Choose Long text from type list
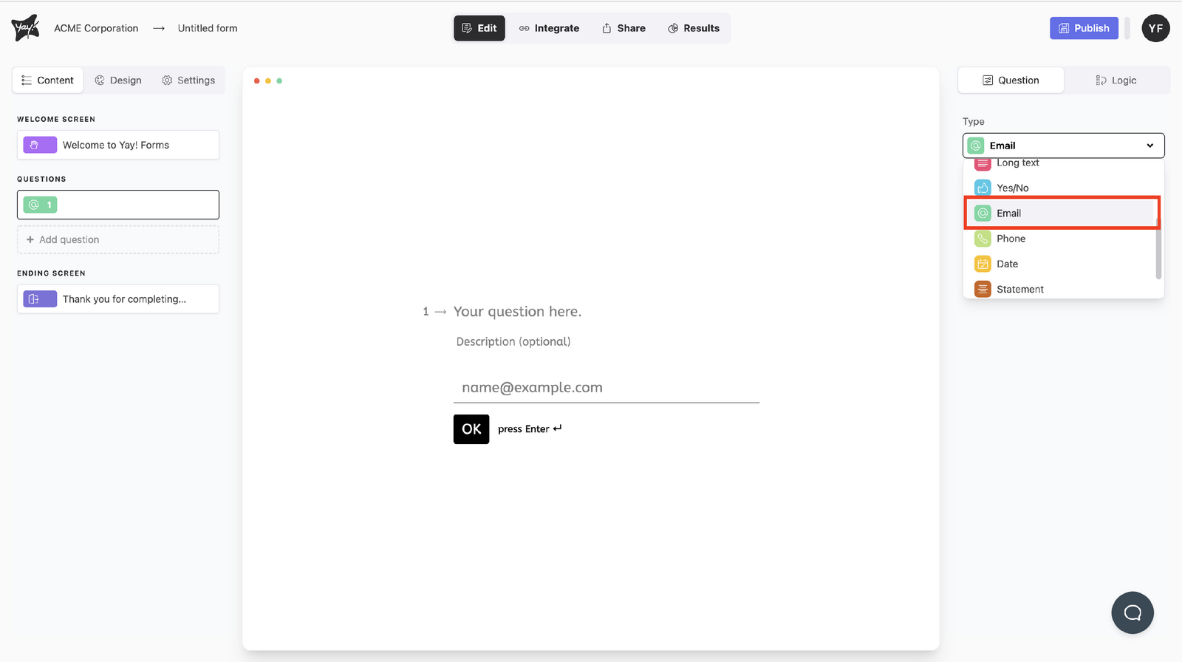The height and width of the screenshot is (662, 1182). (x=1017, y=163)
